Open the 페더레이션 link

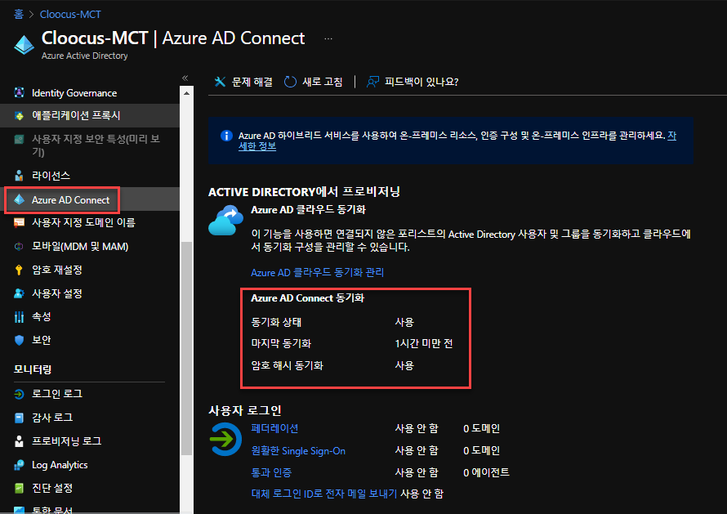(x=274, y=428)
